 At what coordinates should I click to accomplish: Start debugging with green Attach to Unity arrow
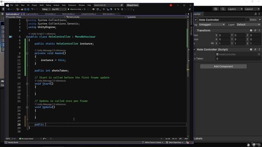tap(68, 9)
